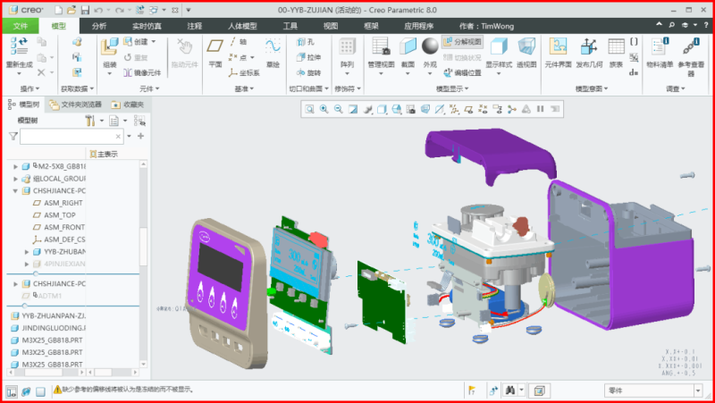Click the Publish Geometry (发布几何) icon
Screen dimensions: 715x403
pos(589,50)
